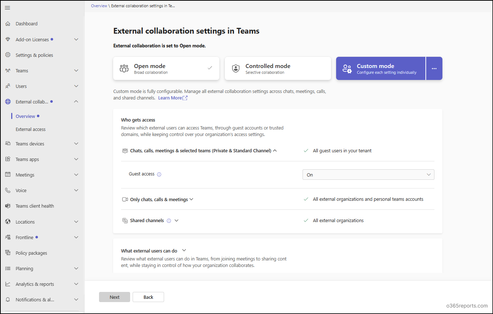This screenshot has height=314, width=493.
Task: Click the Teams sidebar icon
Action: pos(8,71)
